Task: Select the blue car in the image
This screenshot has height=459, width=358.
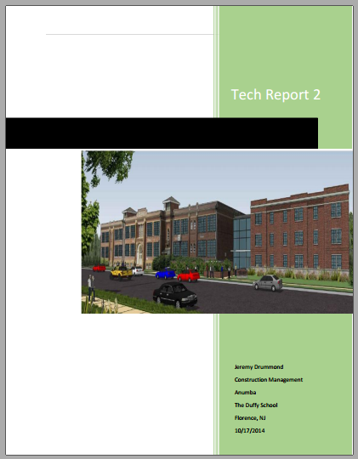Action: click(x=166, y=274)
